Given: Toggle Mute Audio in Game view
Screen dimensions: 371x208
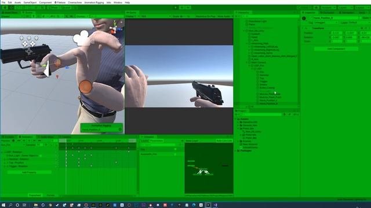Looking at the screenshot, I should point(224,16).
